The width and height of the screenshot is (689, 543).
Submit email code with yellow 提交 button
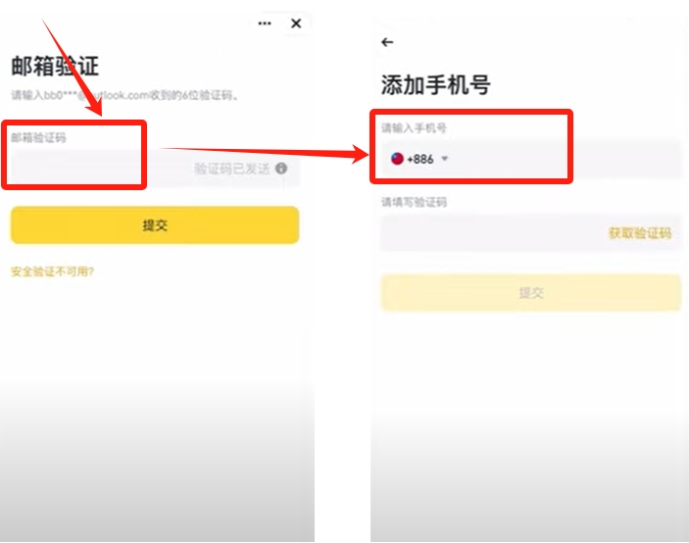pyautogui.click(x=155, y=224)
